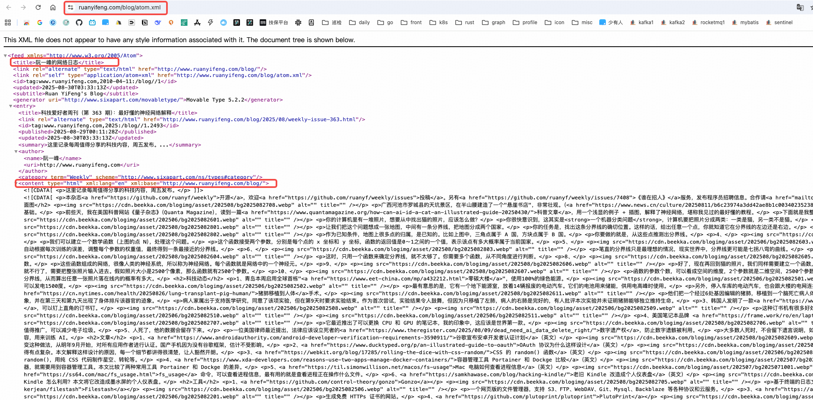Reload the page with the refresh button
Viewport: 813px width, 400px height.
[x=38, y=7]
